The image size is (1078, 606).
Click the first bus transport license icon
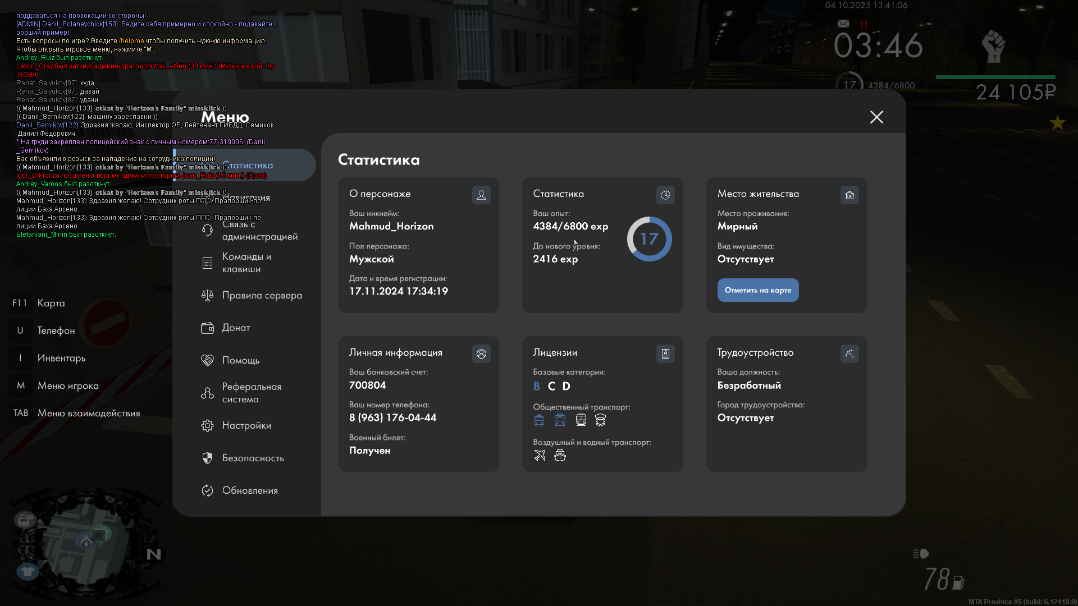coord(539,420)
